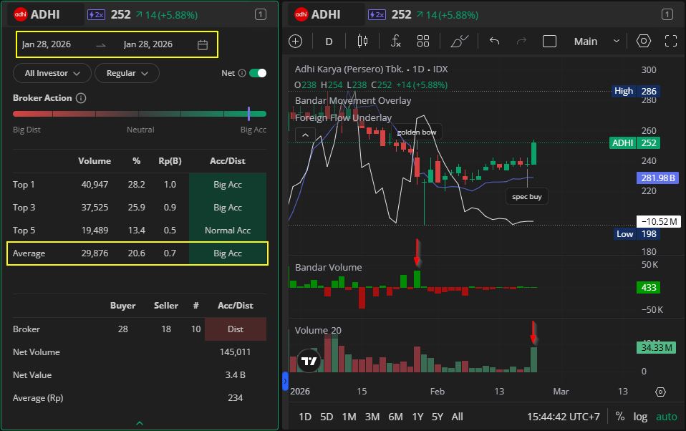Screen dimensions: 686x431
Task: Click the TradingView logo on chart
Action: 309,361
